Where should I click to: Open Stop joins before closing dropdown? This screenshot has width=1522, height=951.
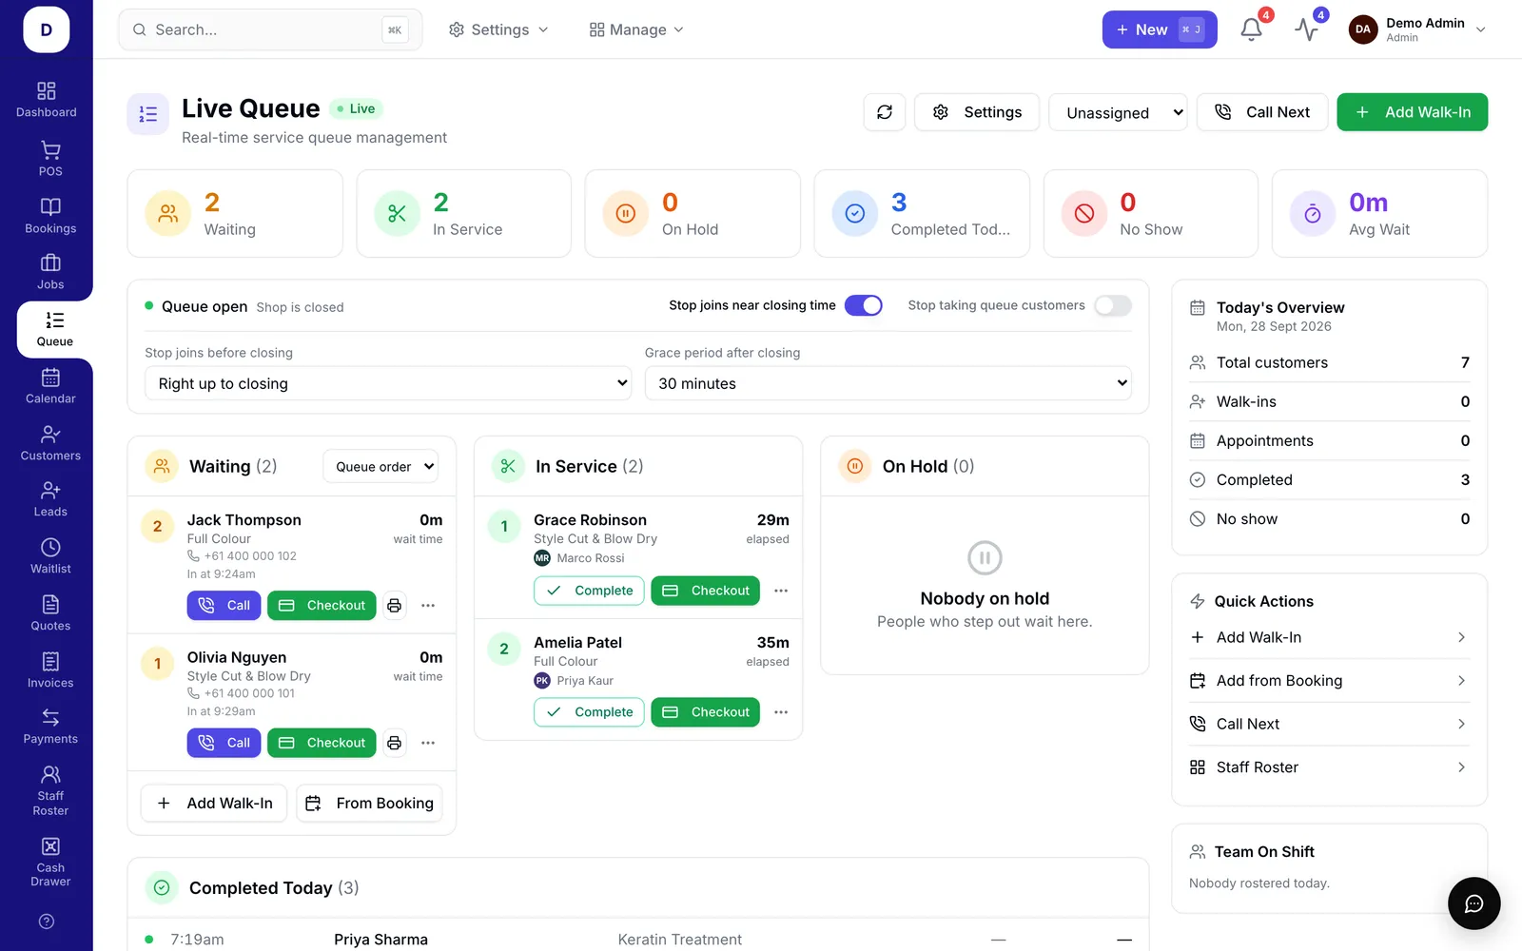click(x=388, y=383)
